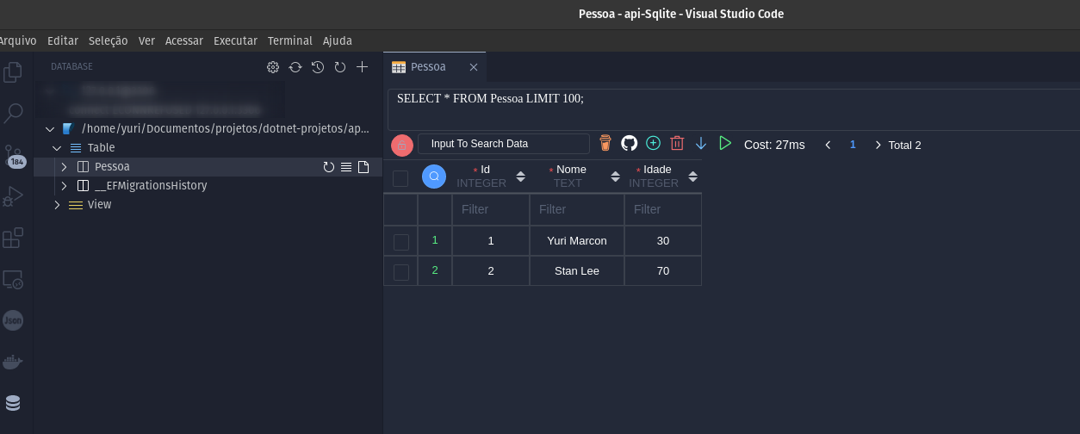Click the Idade column Filter field

(663, 209)
